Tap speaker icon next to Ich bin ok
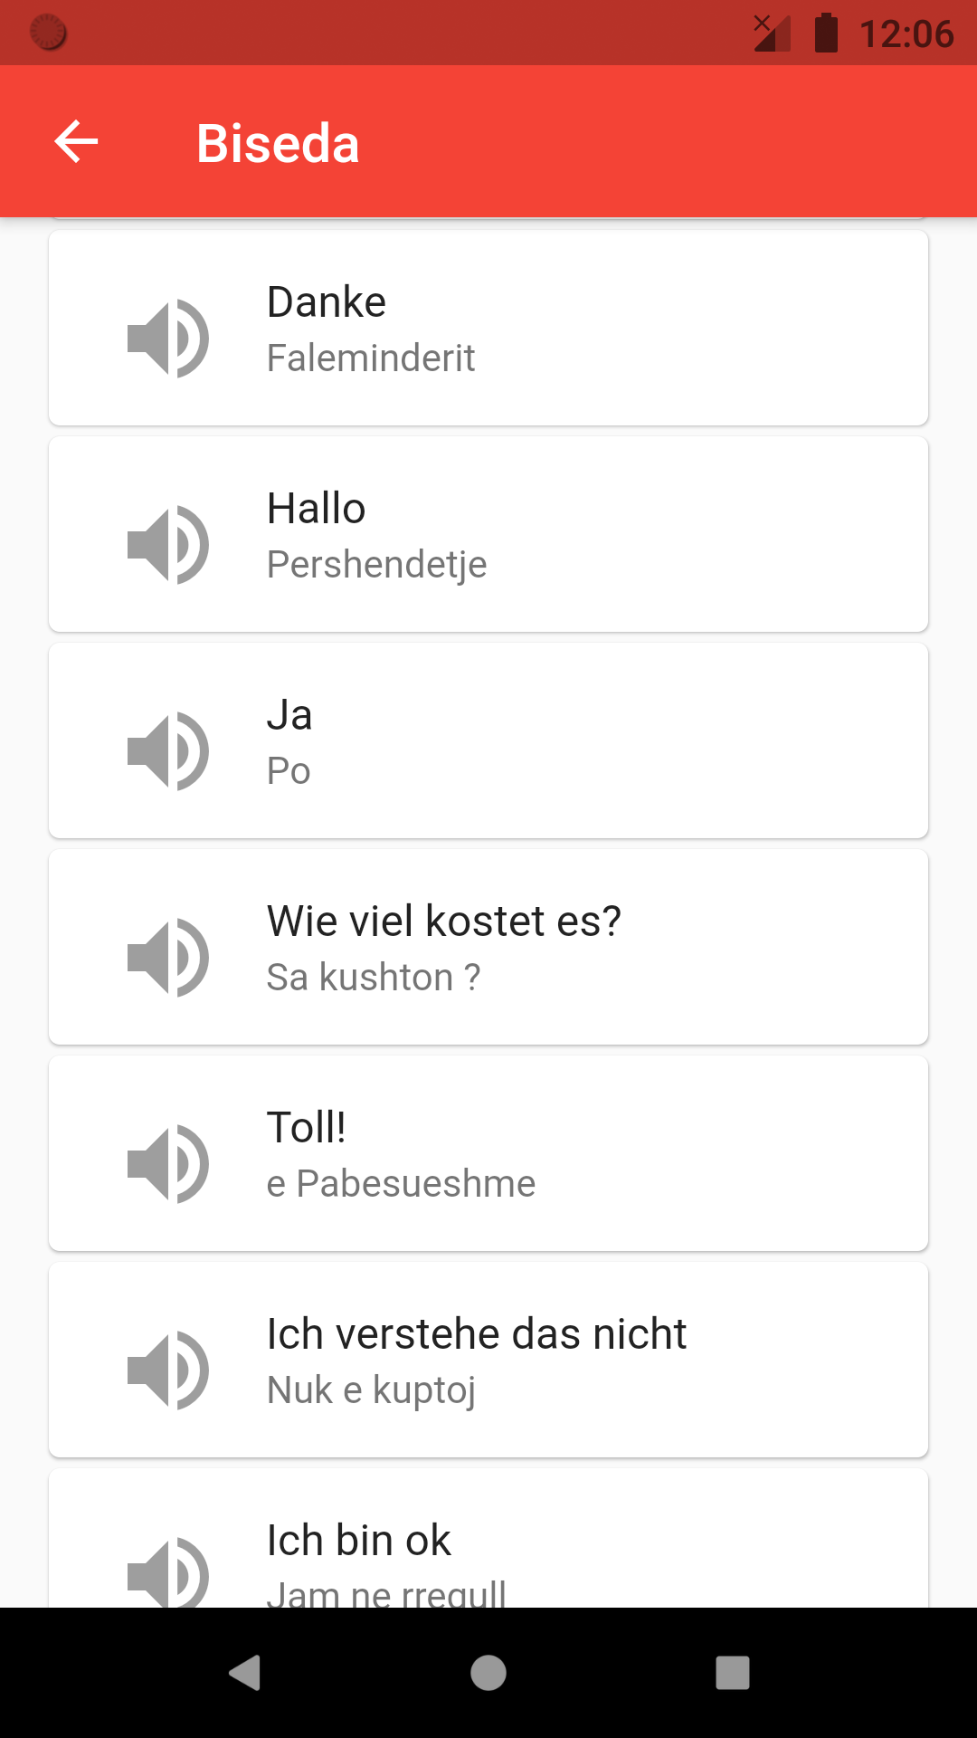 tap(168, 1572)
